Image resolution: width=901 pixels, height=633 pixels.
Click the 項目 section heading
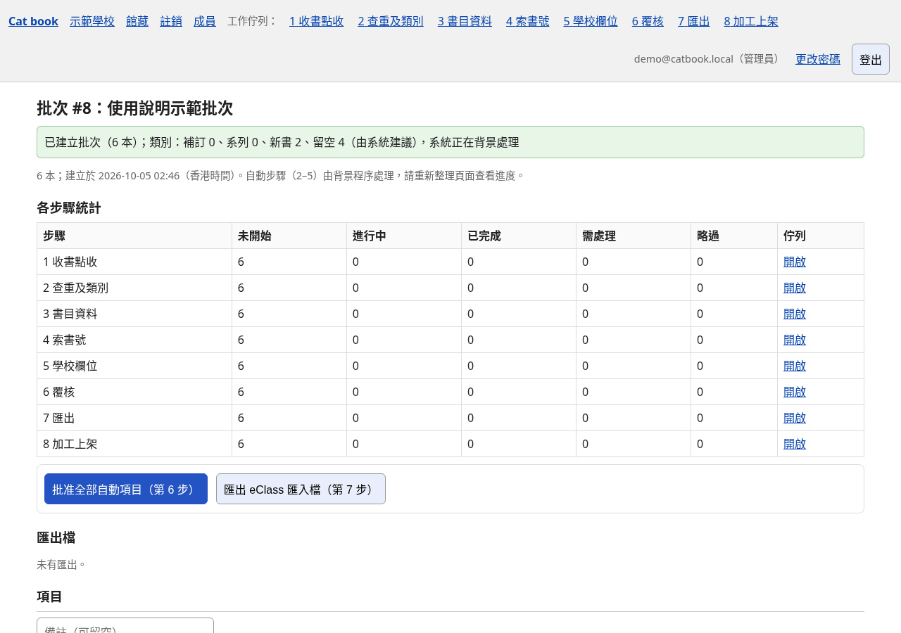(x=50, y=596)
